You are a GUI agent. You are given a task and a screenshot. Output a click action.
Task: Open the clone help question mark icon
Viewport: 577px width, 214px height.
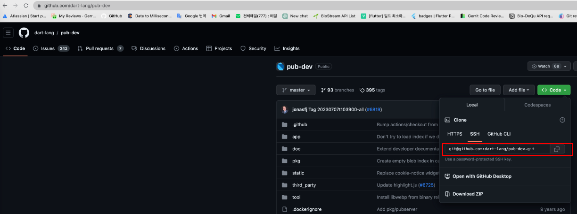tap(562, 120)
